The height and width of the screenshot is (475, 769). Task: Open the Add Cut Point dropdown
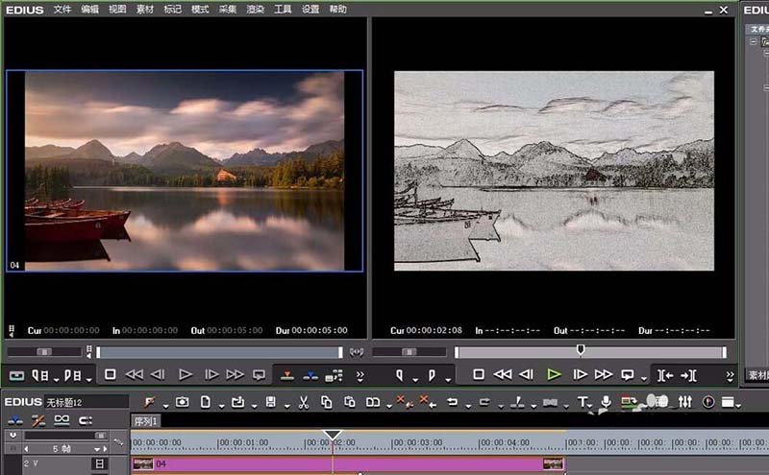pos(533,406)
